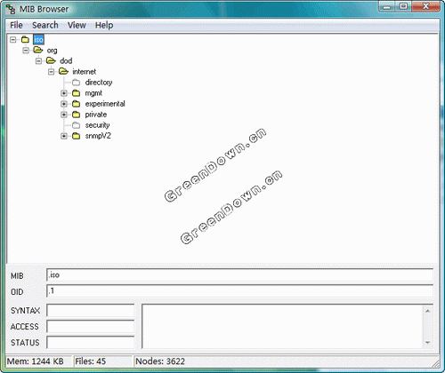Viewport: 445px width, 373px height.
Task: Click the security folder icon
Action: click(77, 125)
